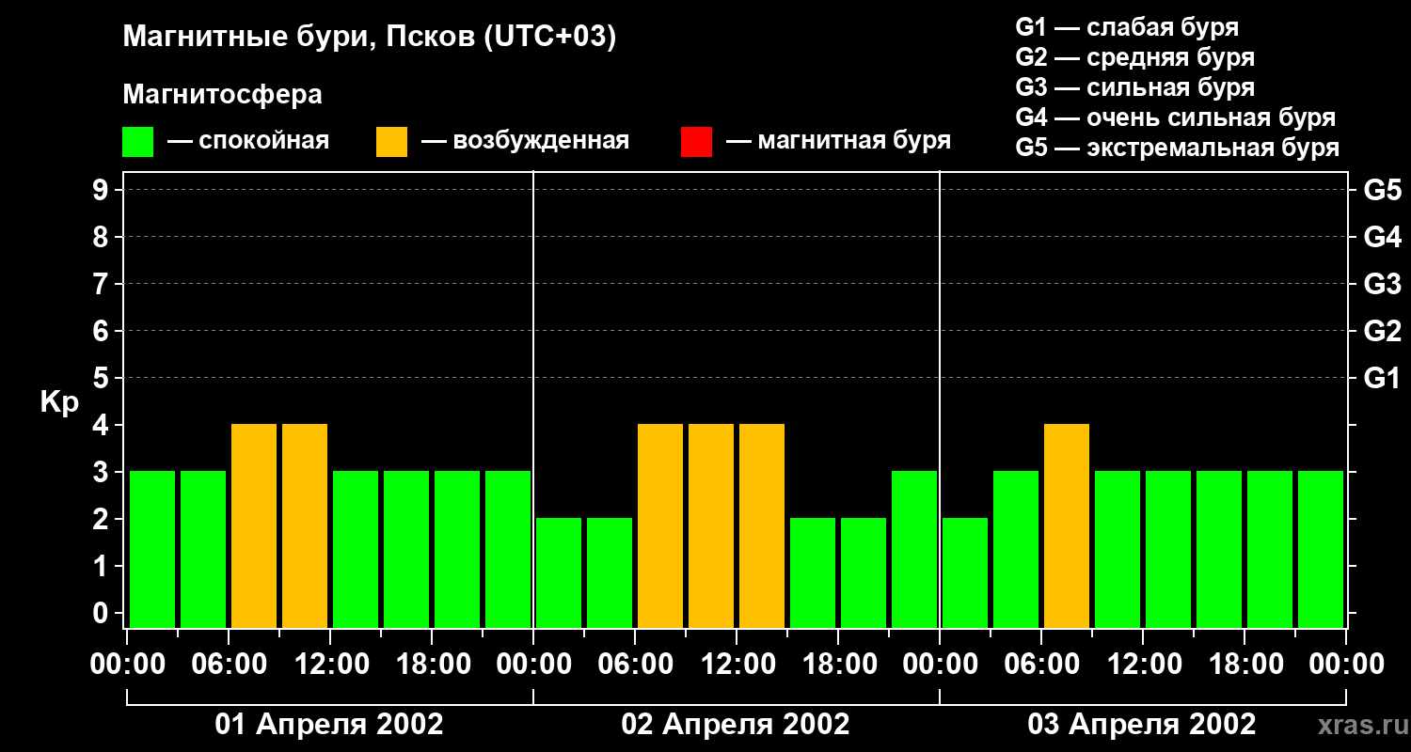
Task: Click the Kp axis value '0'
Action: coord(103,614)
